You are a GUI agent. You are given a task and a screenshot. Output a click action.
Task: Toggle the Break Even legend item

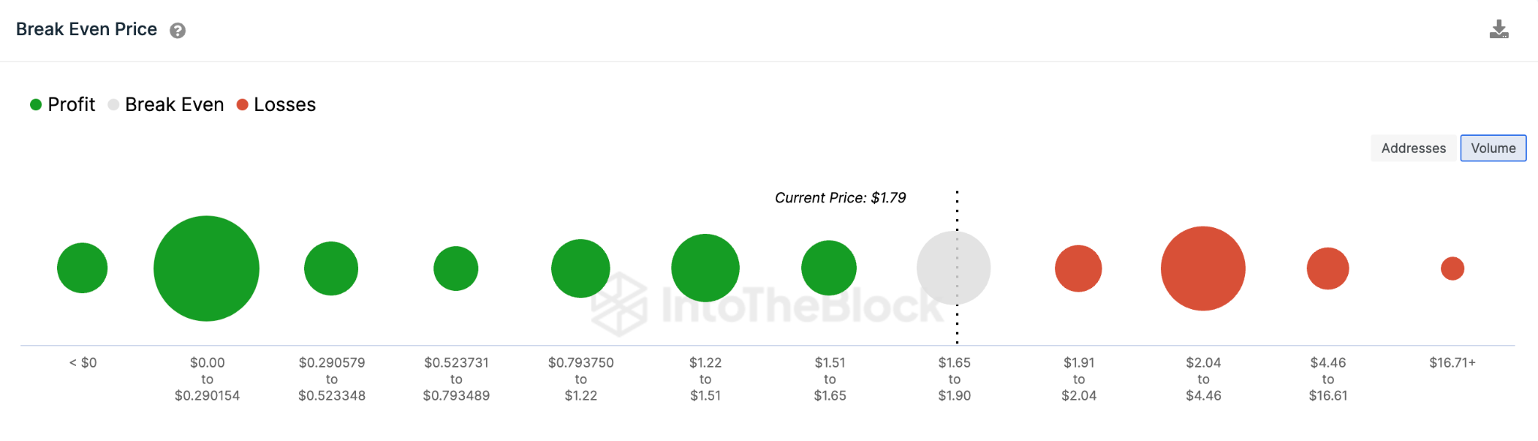tap(166, 104)
